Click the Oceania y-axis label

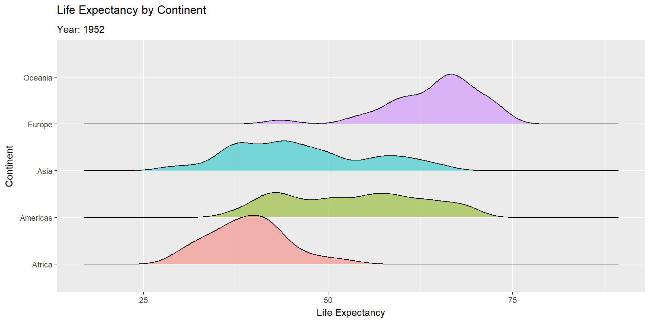tap(38, 78)
